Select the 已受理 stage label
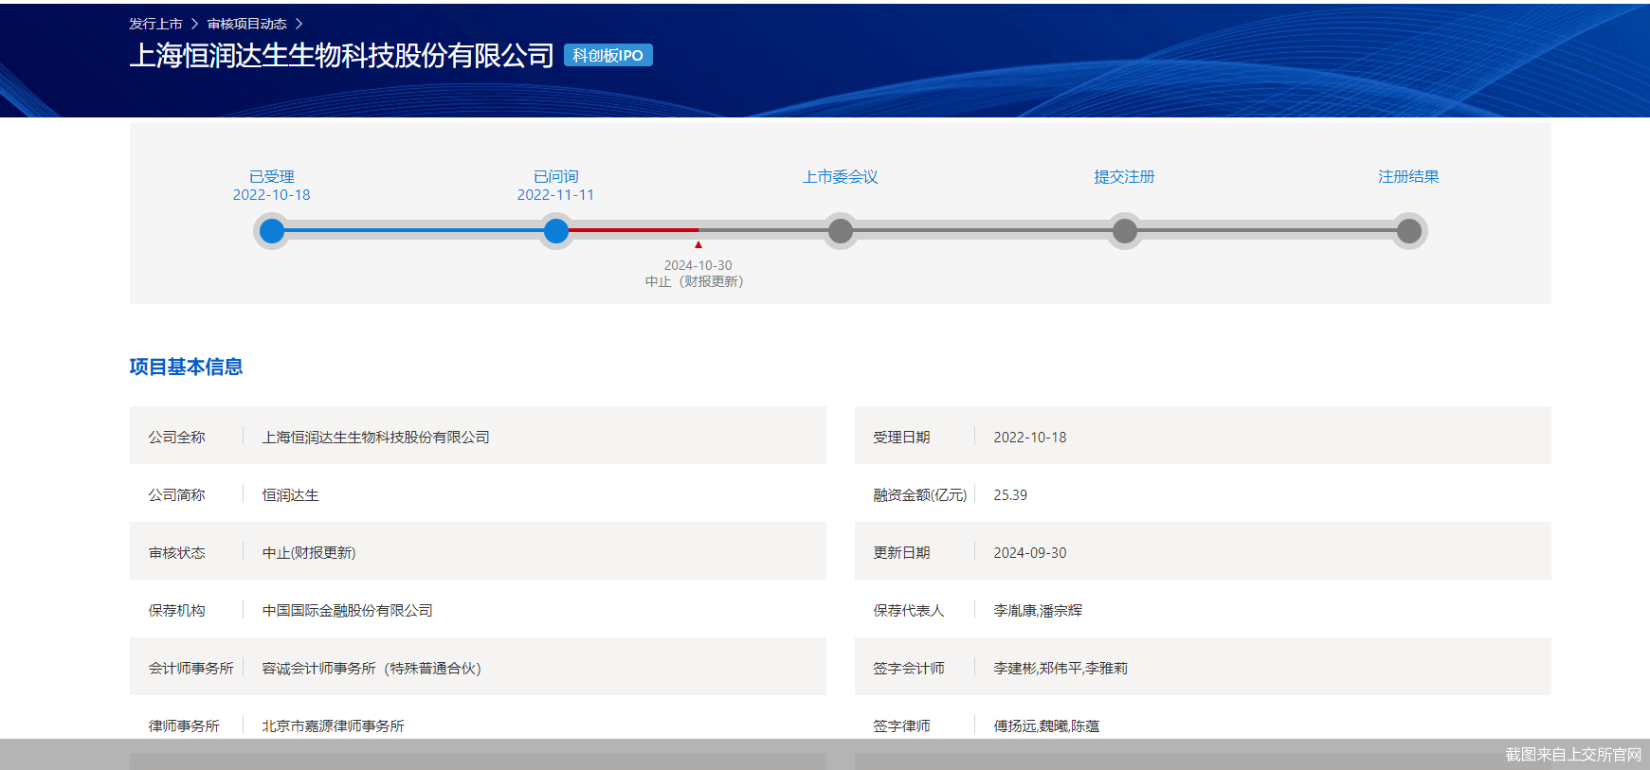Image resolution: width=1650 pixels, height=770 pixels. tap(272, 176)
